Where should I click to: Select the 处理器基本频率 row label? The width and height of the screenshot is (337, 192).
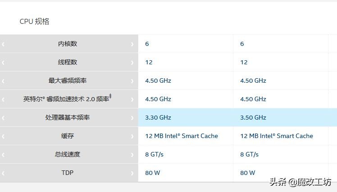coord(68,118)
